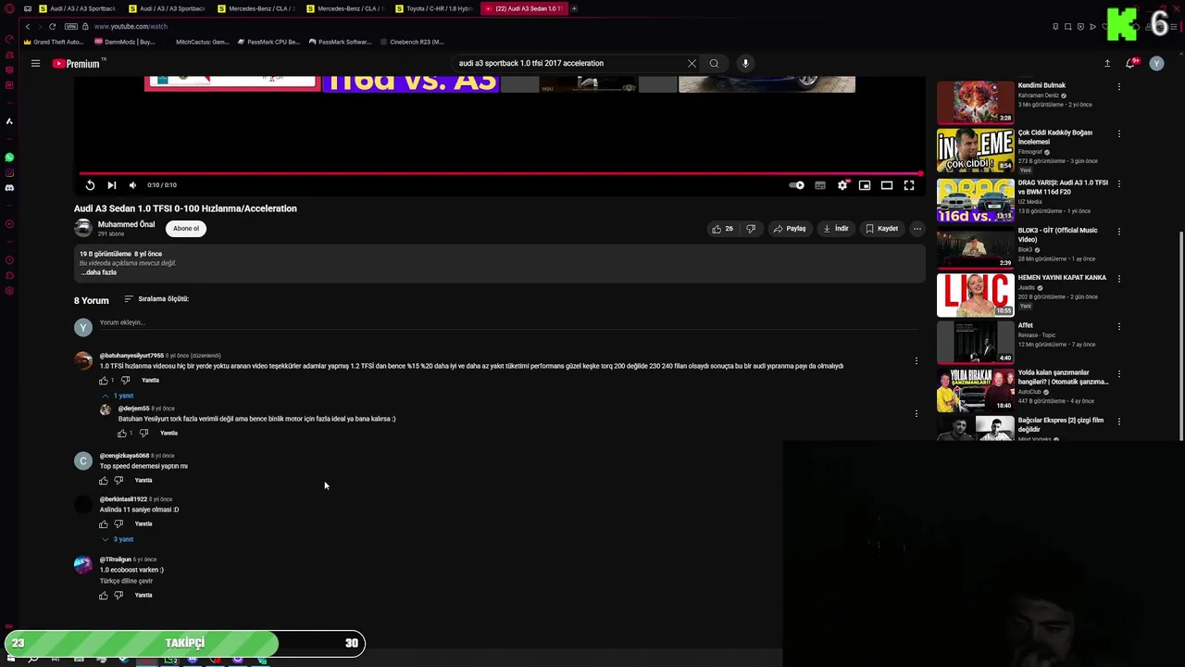Clear the search box with the X
The image size is (1185, 667).
(692, 63)
